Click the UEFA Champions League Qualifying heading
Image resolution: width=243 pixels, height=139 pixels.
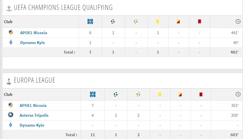(63, 8)
